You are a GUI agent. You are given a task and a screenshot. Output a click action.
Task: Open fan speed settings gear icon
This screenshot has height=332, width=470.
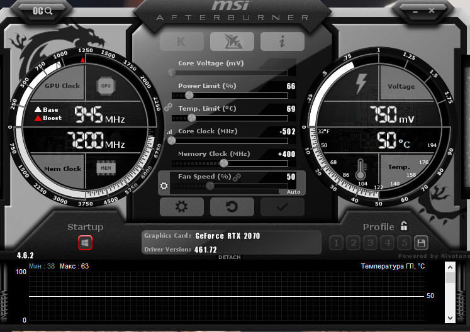tap(164, 185)
